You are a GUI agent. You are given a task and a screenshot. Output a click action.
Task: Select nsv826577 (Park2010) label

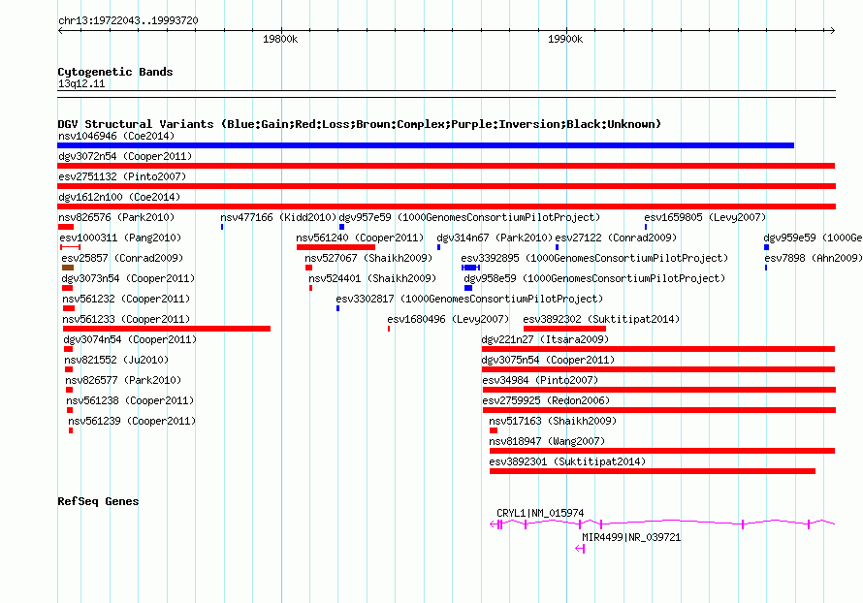tap(123, 380)
